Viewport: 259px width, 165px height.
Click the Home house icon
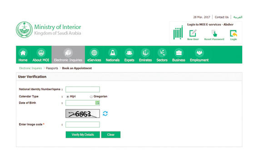tap(23, 53)
